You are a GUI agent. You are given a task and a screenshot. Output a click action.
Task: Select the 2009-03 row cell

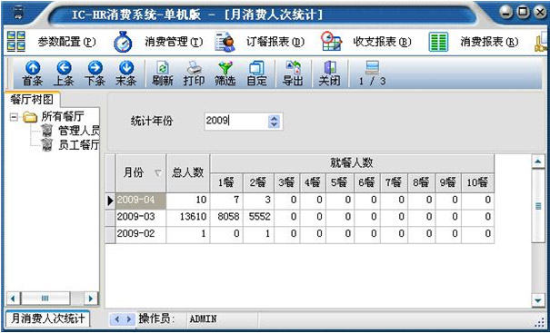coord(141,218)
